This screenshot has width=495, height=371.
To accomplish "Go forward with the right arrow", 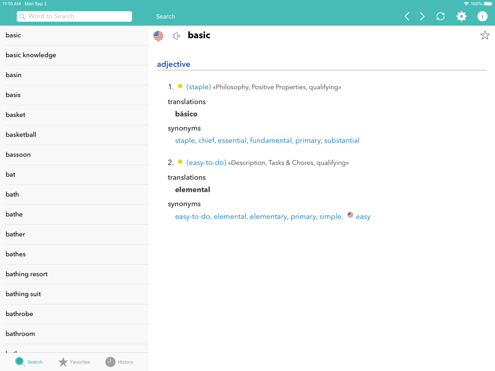I will pyautogui.click(x=422, y=16).
